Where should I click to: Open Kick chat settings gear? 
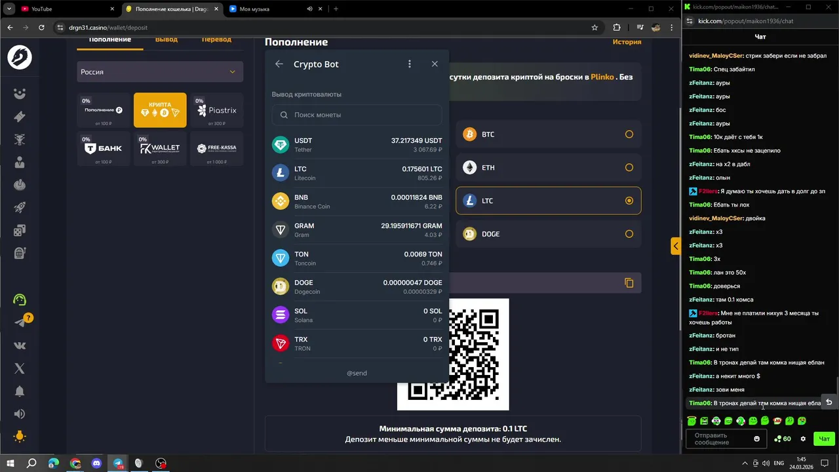(803, 439)
